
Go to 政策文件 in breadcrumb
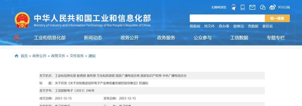tap(58, 56)
